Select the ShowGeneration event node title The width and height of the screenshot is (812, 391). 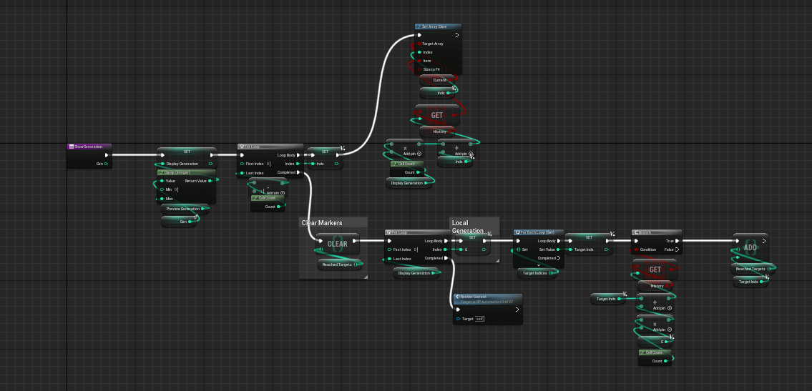(89, 147)
